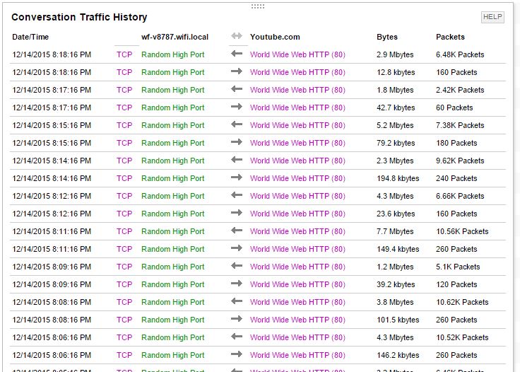
Task: Click left arrow icon in 2.9 Mbytes row
Action: tap(237, 54)
